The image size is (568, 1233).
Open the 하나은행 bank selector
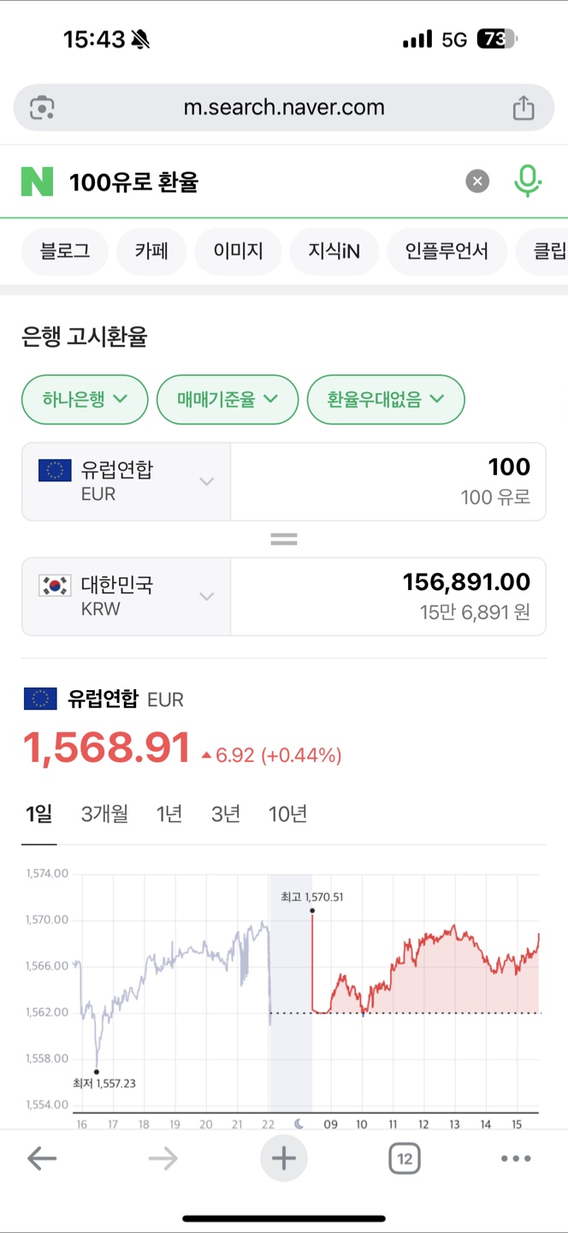(84, 399)
